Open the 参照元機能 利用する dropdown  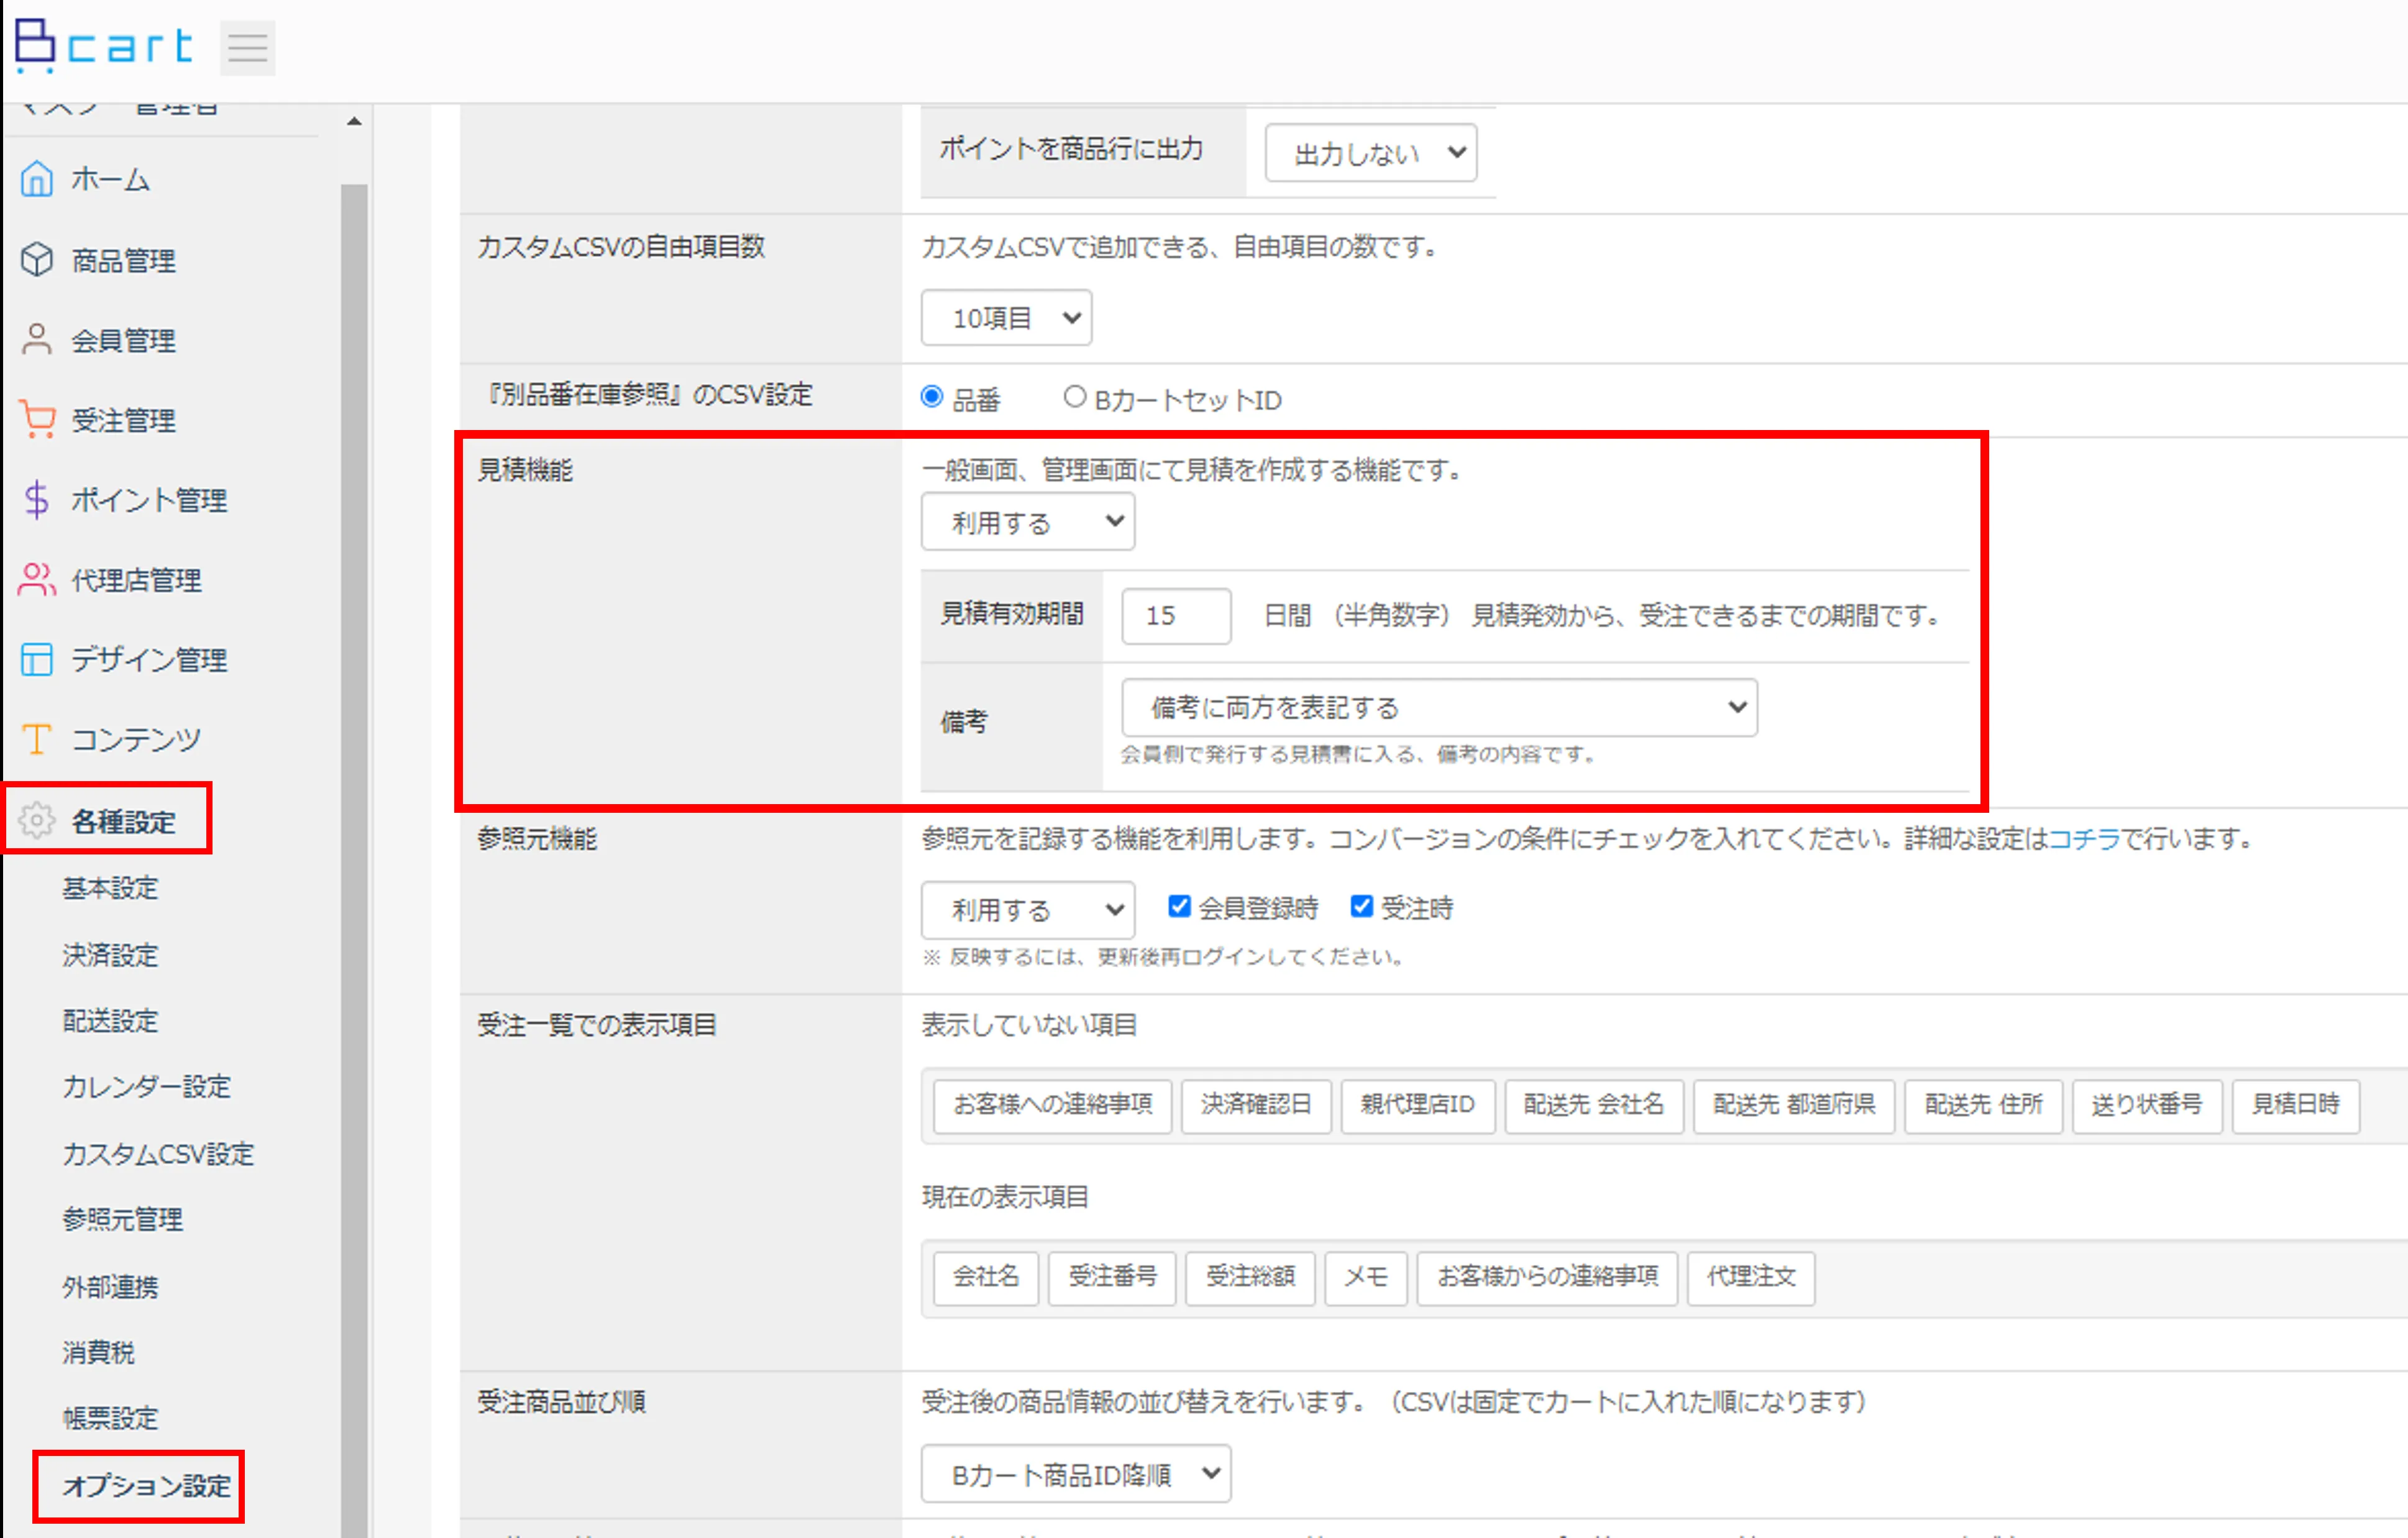coord(1027,909)
